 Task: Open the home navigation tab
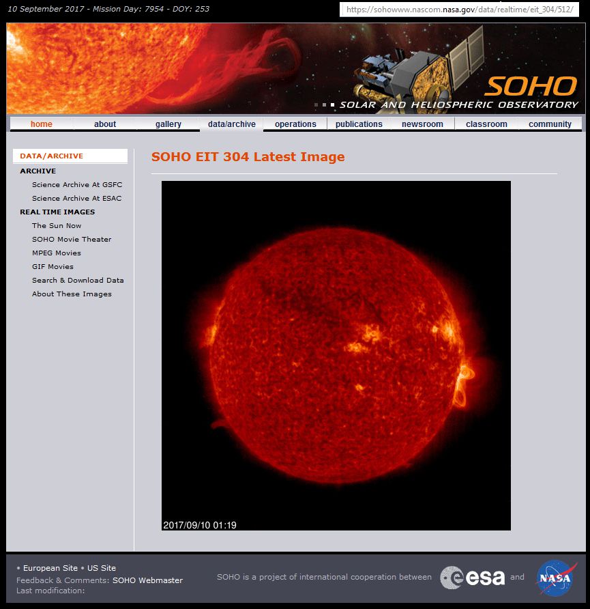[42, 124]
